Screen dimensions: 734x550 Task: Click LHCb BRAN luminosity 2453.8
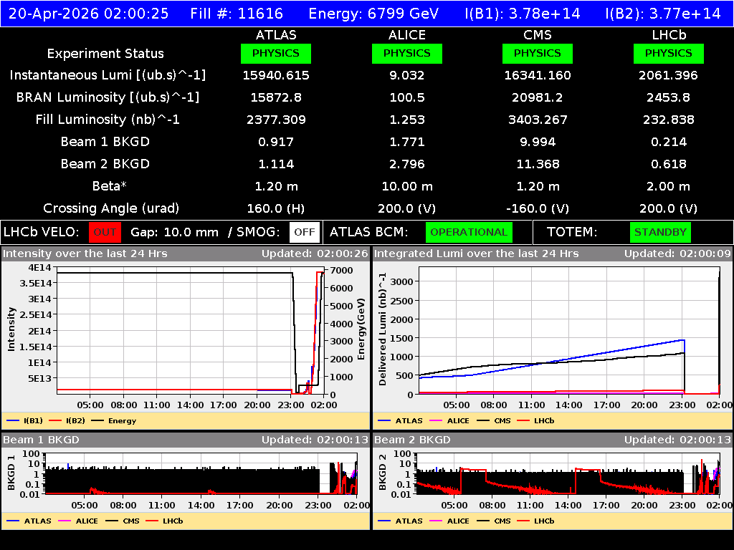pyautogui.click(x=669, y=97)
